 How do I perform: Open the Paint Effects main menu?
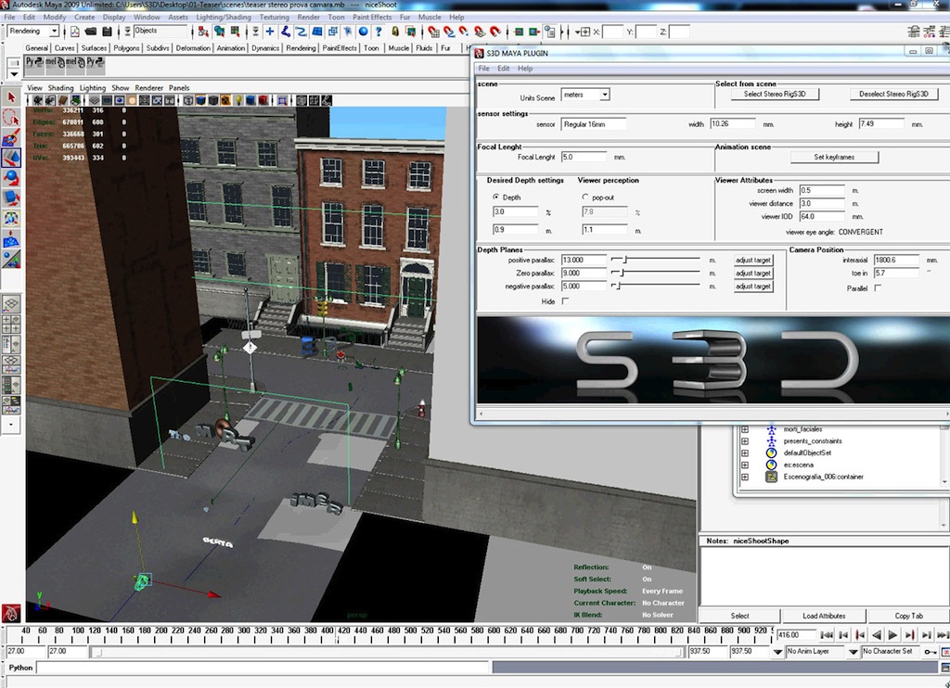pos(371,17)
